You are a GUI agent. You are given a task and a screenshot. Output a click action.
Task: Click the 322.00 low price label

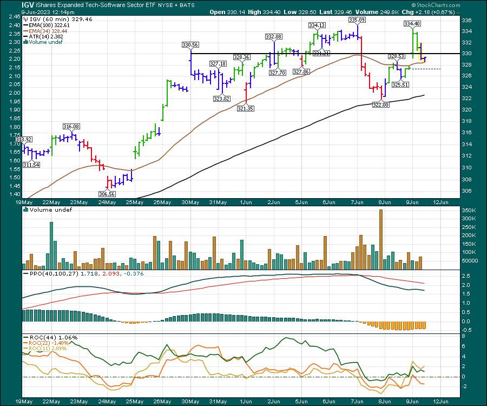[381, 106]
